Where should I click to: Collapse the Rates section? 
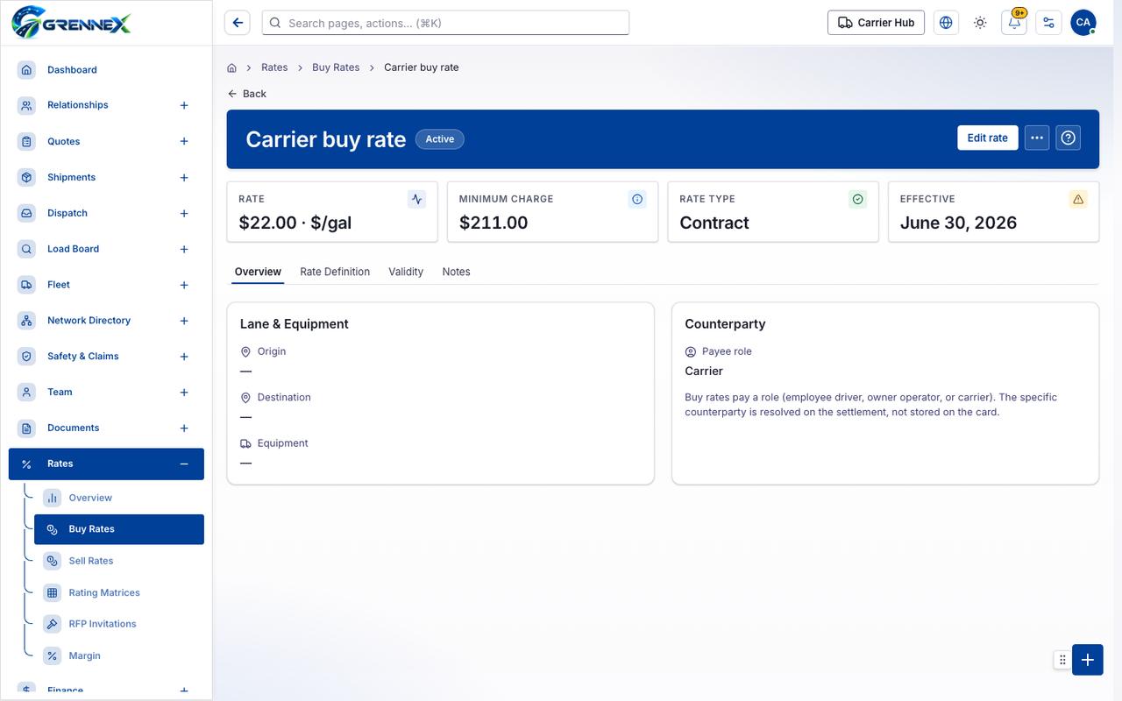184,464
